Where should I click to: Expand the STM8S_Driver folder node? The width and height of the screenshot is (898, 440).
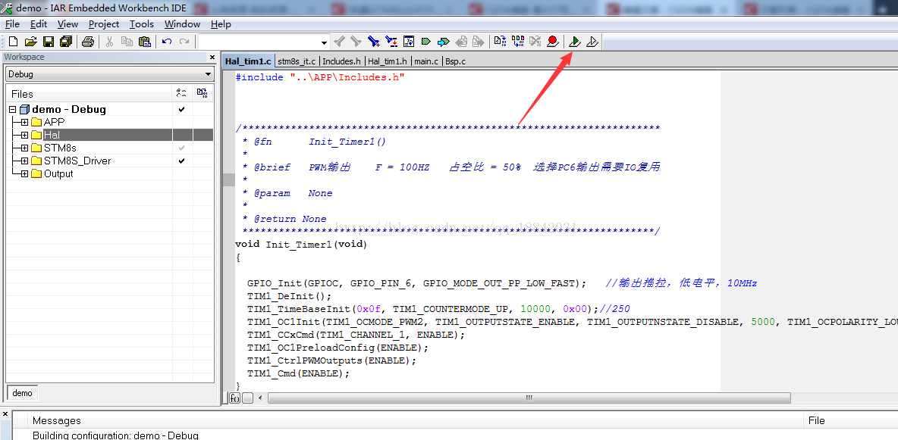tap(24, 161)
